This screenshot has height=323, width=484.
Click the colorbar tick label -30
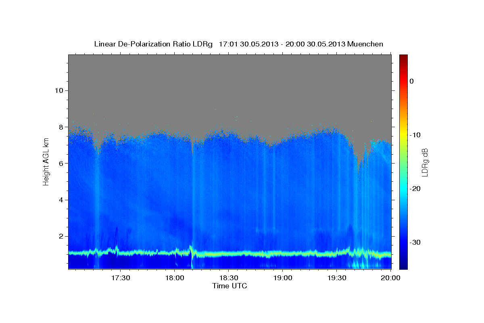415,242
